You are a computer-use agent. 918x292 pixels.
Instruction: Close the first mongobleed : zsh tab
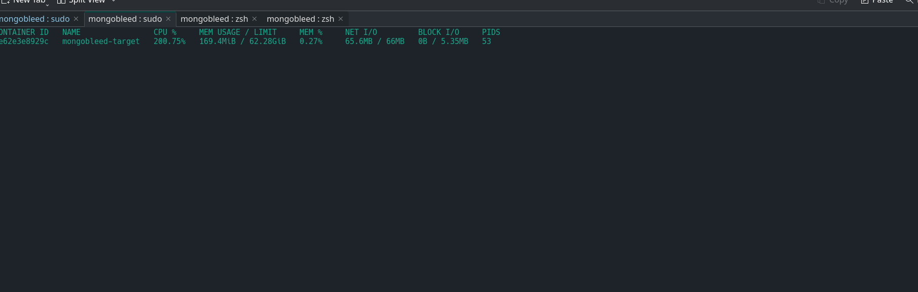pyautogui.click(x=254, y=19)
